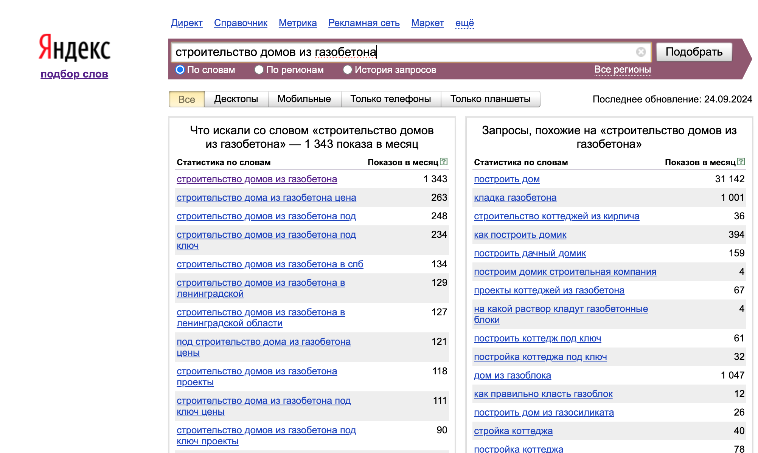Screen dimensions: 758x453
Task: Click the Yandex logo
Action: [x=75, y=48]
